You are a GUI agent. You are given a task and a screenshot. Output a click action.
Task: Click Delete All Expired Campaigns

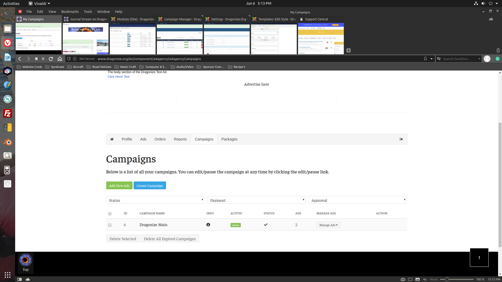coord(170,239)
